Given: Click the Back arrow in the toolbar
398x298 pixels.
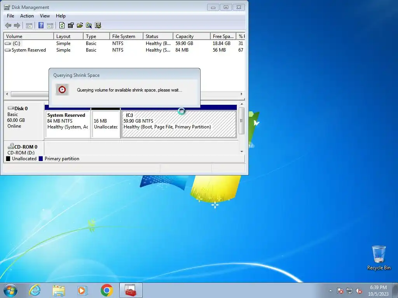Looking at the screenshot, I should click(8, 25).
